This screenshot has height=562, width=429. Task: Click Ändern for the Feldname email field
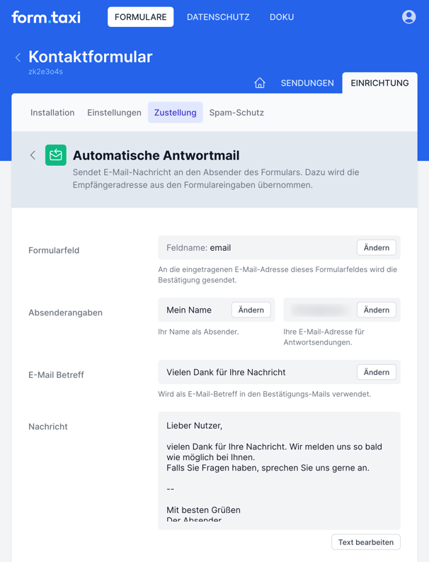coord(376,248)
